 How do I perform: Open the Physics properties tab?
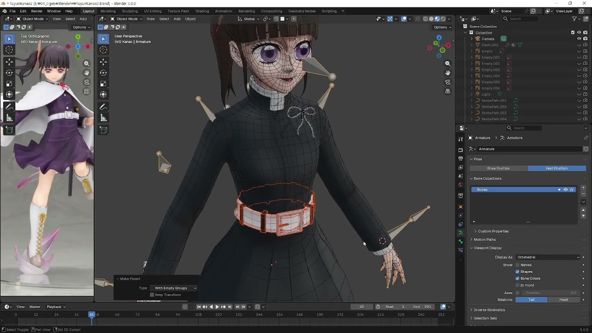[x=461, y=216]
